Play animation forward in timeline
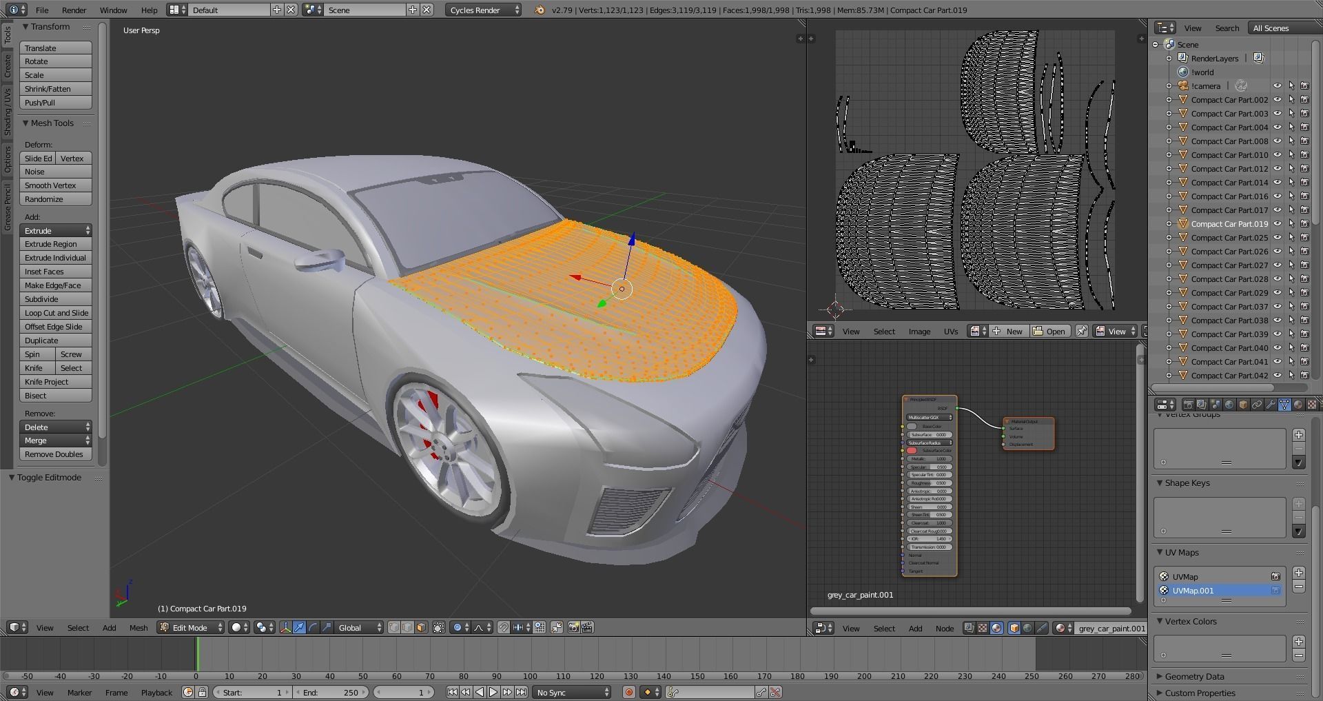 [x=493, y=692]
